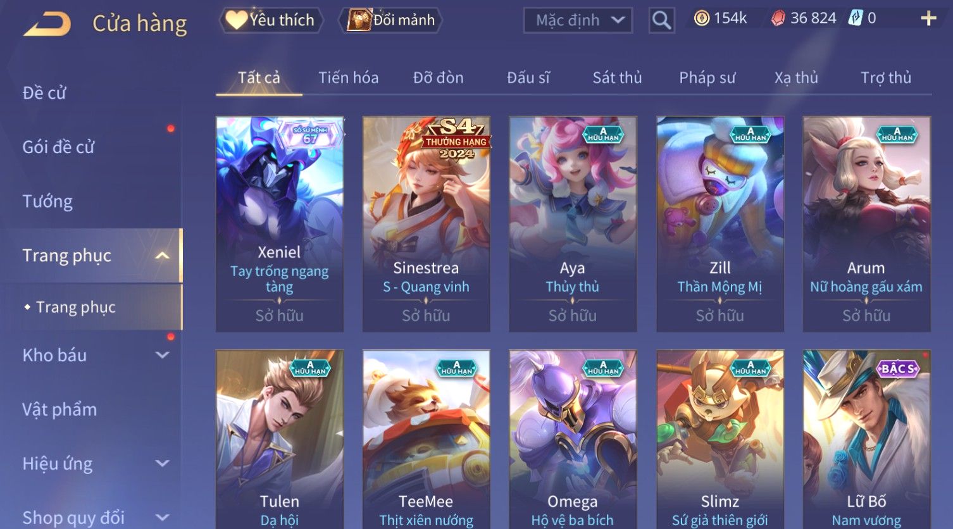This screenshot has width=953, height=529.
Task: Click the red gem icon showing 36 824
Action: click(778, 18)
